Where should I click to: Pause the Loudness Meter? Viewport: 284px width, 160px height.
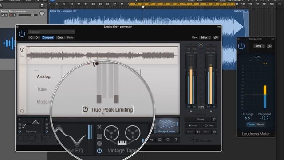[x=251, y=124]
